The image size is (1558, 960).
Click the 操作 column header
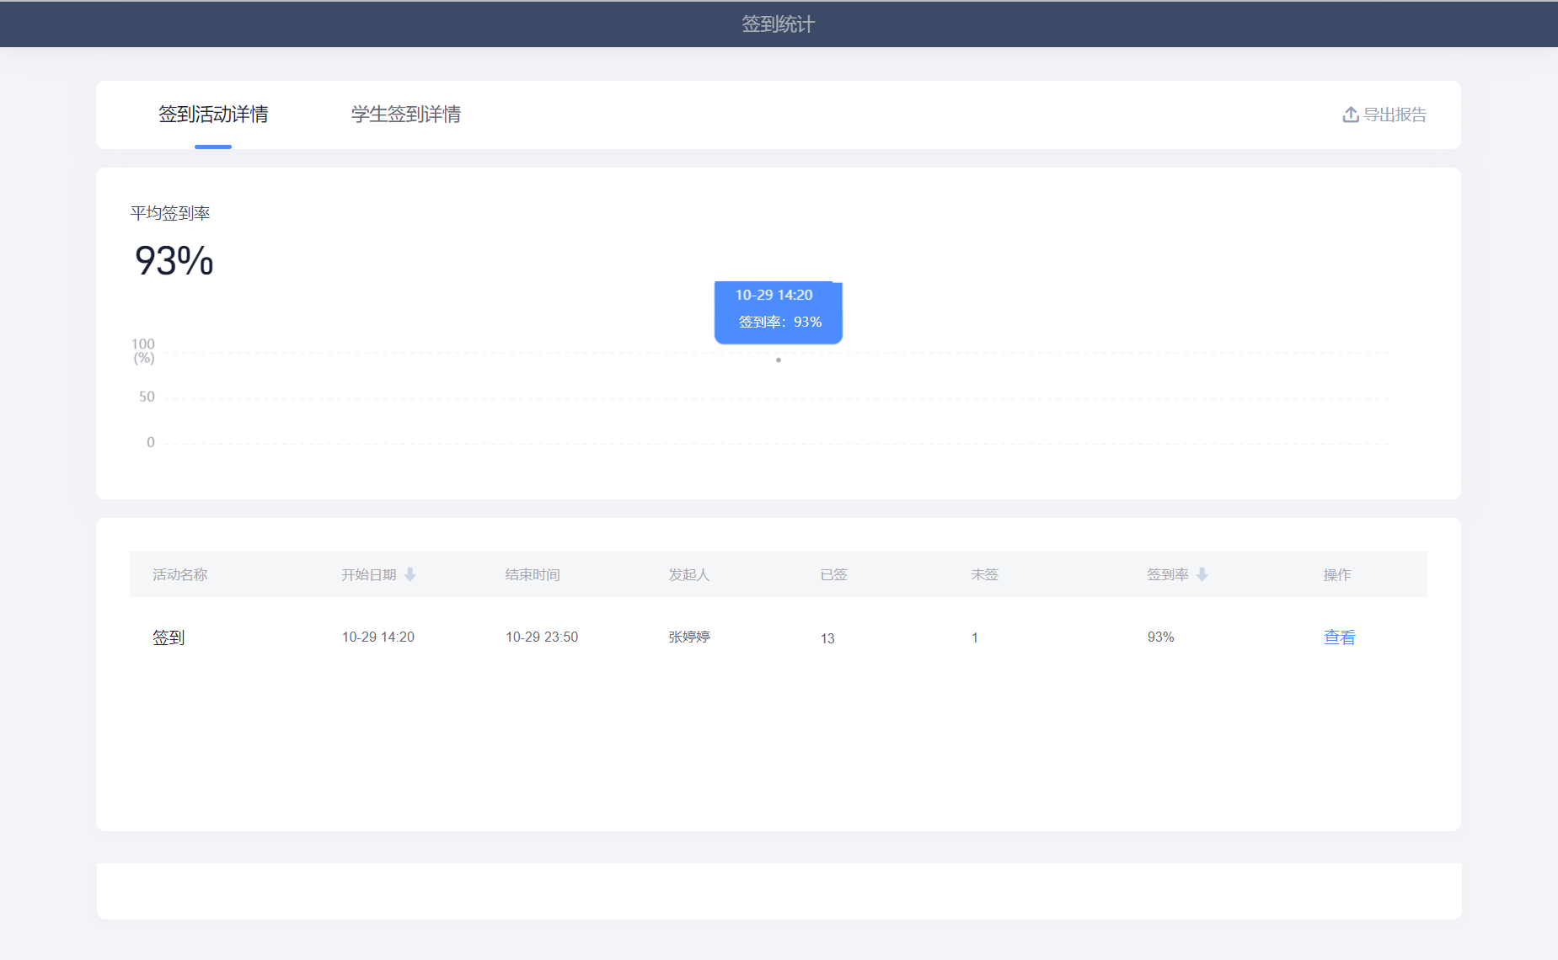[1336, 574]
